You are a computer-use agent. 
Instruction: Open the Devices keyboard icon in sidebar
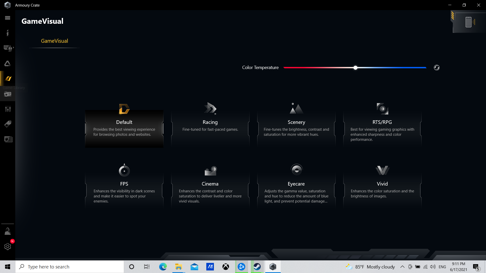[8, 48]
